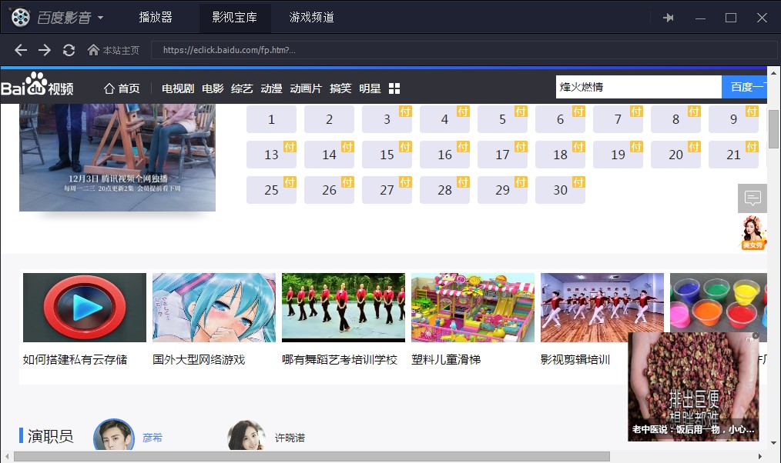Viewport: 781px width, 463px height.
Task: Click the URL address field
Action: [464, 50]
